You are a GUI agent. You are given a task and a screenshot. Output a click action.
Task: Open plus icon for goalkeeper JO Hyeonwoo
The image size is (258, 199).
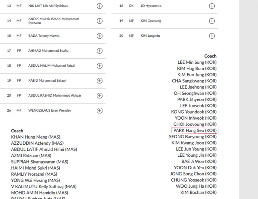[x=212, y=6]
